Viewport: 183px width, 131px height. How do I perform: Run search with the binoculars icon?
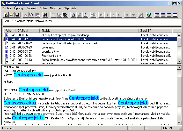[45, 15]
